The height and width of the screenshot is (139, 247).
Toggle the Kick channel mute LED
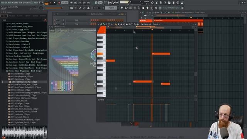(54, 20)
